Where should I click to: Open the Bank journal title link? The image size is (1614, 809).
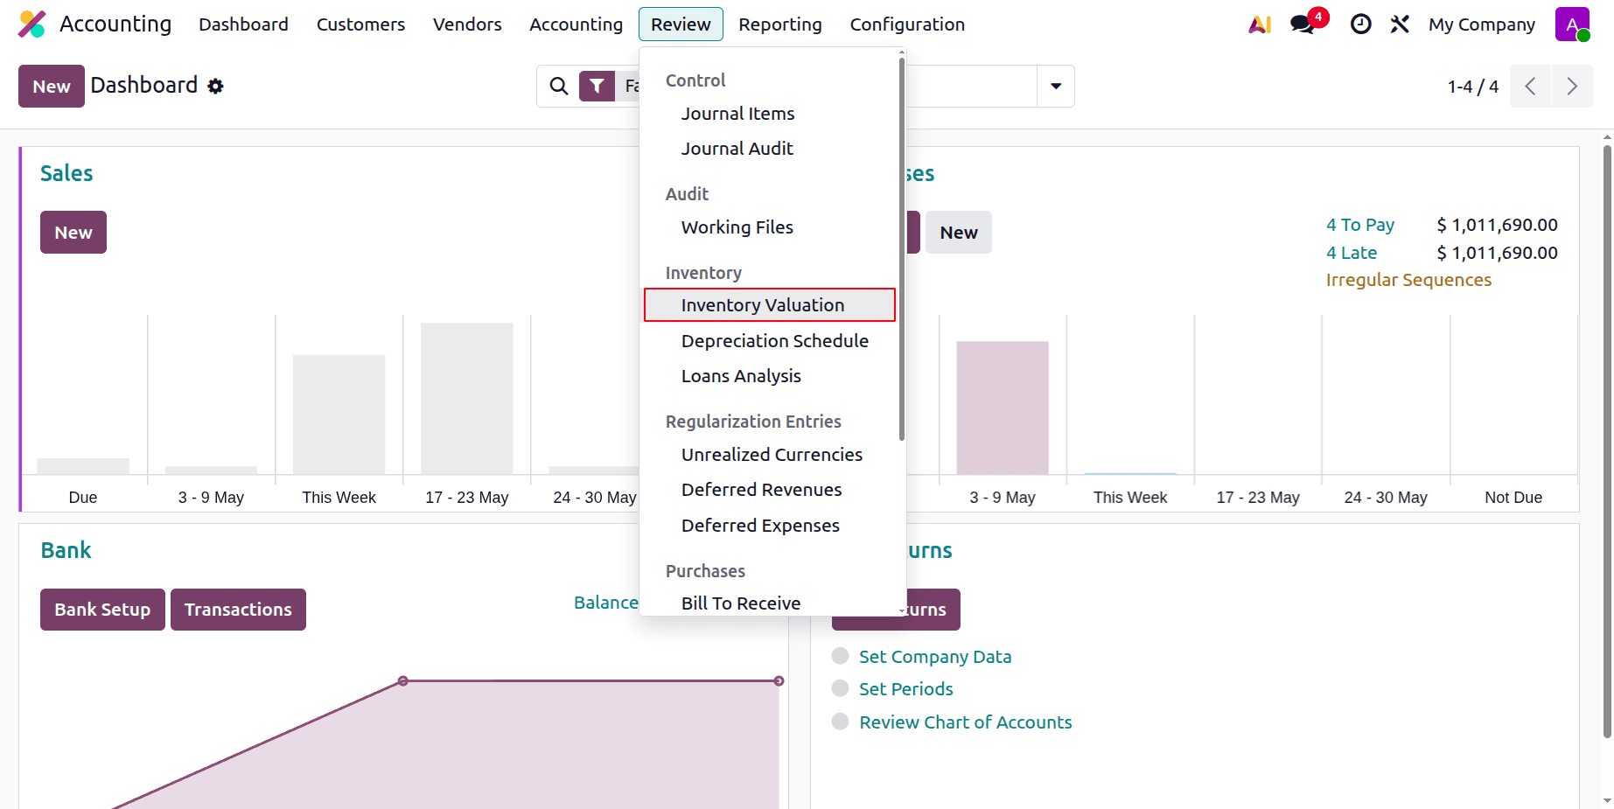[x=66, y=550]
